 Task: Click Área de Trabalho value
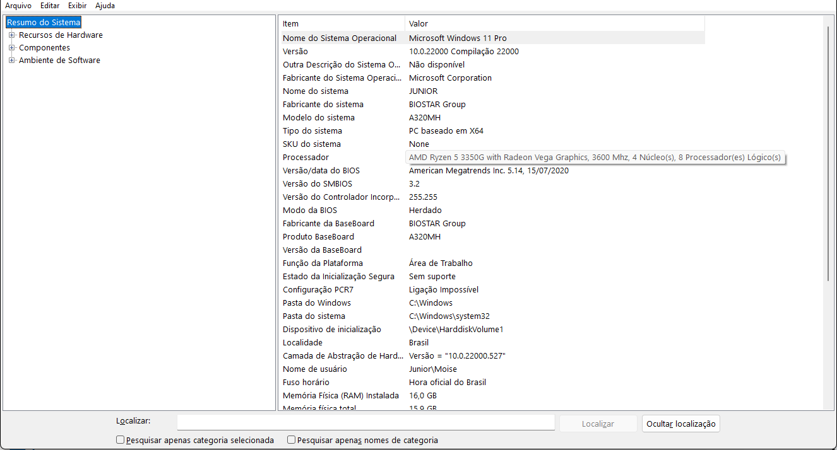pyautogui.click(x=441, y=263)
